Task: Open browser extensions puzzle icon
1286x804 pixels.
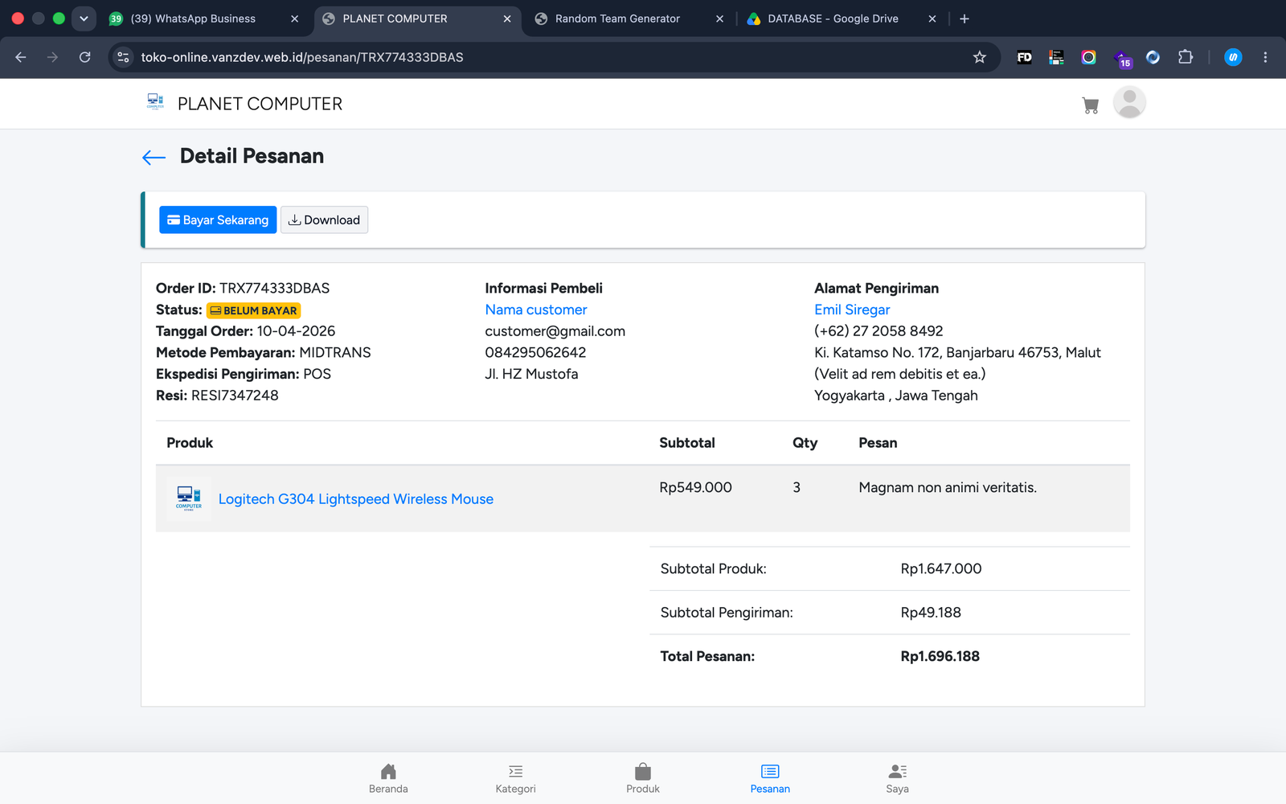Action: tap(1186, 57)
